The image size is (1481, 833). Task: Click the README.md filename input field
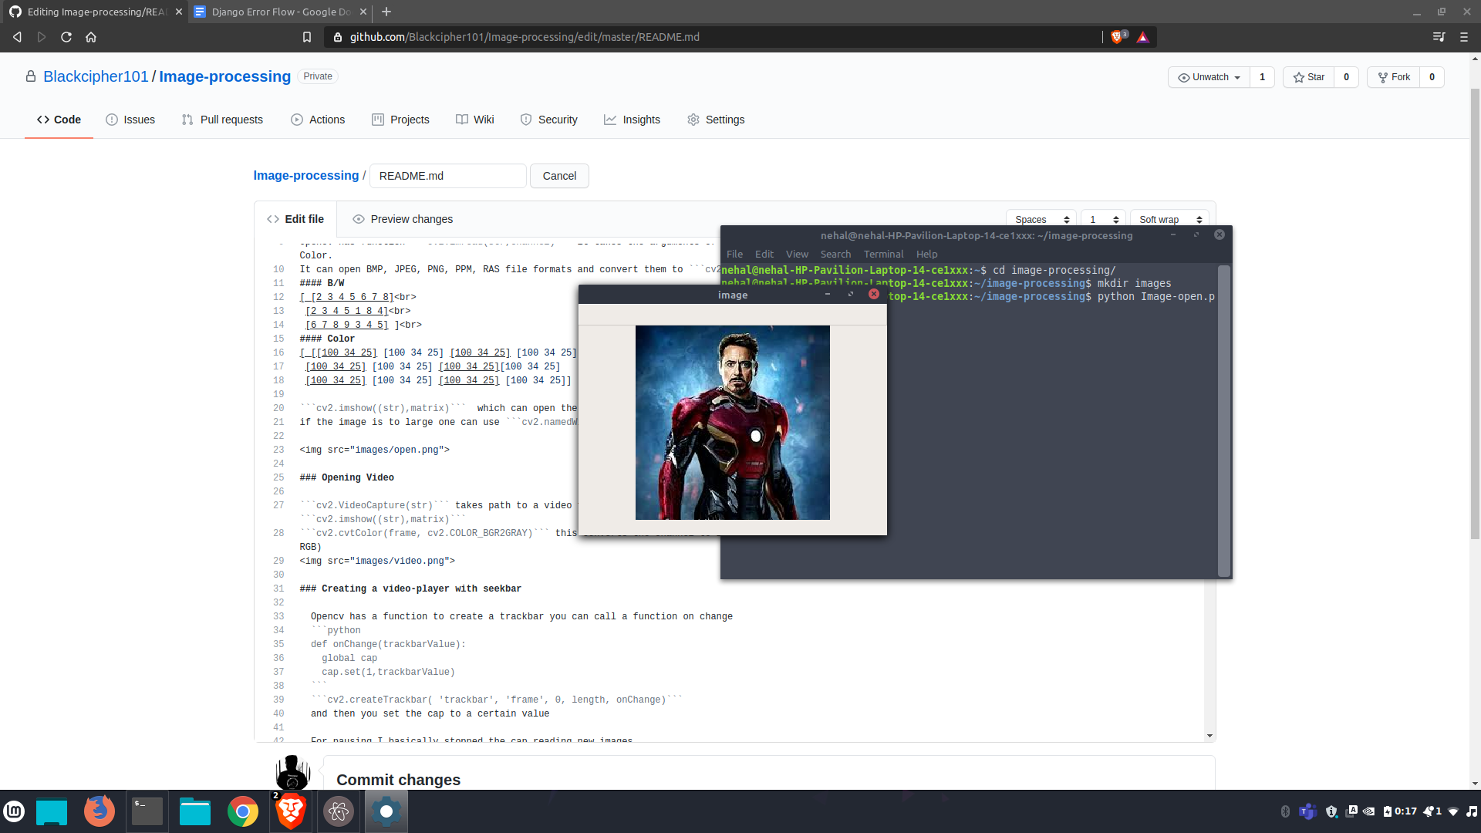coord(447,176)
